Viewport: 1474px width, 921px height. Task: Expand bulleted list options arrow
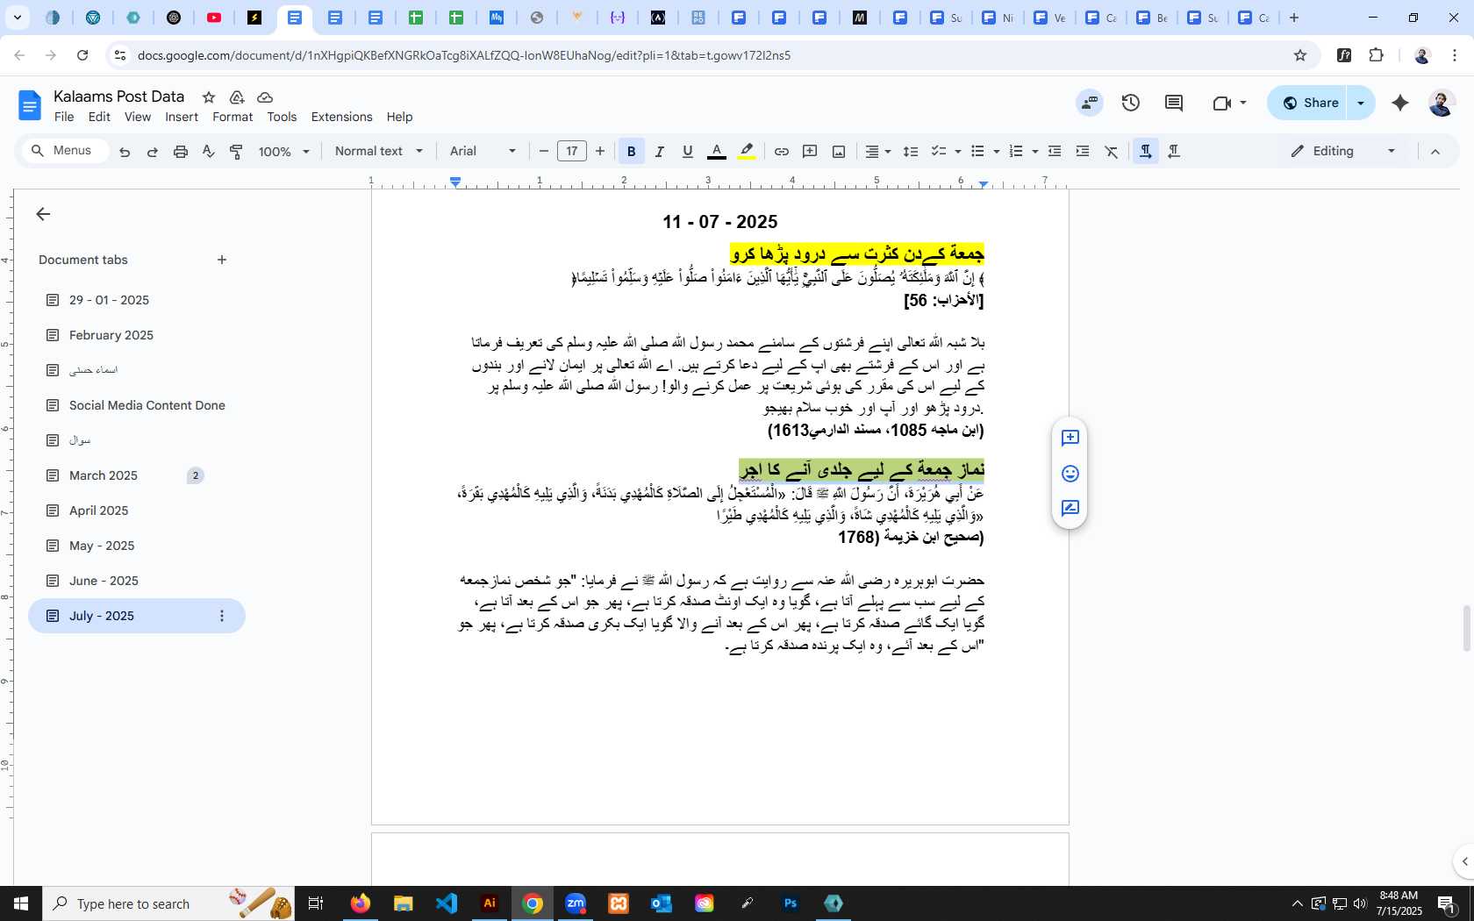pyautogui.click(x=996, y=152)
